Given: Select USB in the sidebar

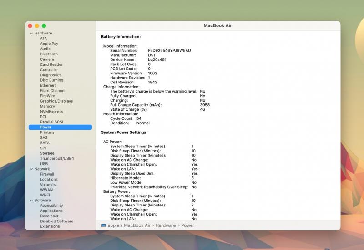Looking at the screenshot, I should 44,164.
